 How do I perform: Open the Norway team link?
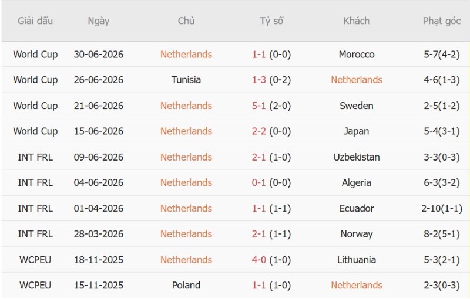tap(357, 234)
